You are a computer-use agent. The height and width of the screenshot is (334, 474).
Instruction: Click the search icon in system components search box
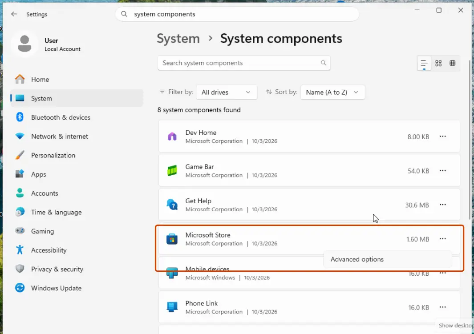click(x=324, y=63)
